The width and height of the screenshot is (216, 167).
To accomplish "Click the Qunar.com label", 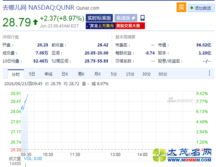I will (x=88, y=8).
